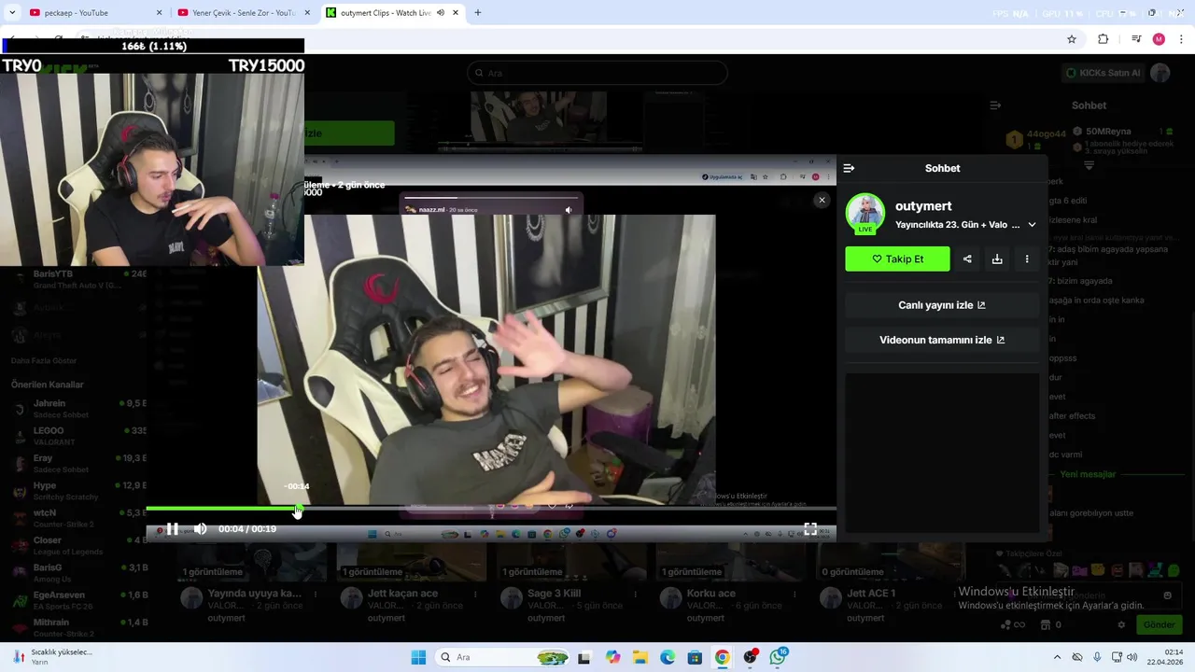The image size is (1195, 672).
Task: Open Windows Start menu
Action: coord(418,657)
